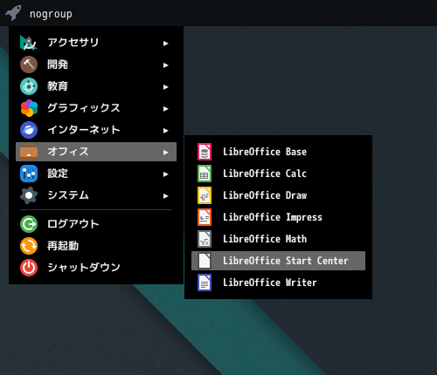The width and height of the screenshot is (437, 375).
Task: Expand the システム submenu arrow
Action: coord(165,196)
